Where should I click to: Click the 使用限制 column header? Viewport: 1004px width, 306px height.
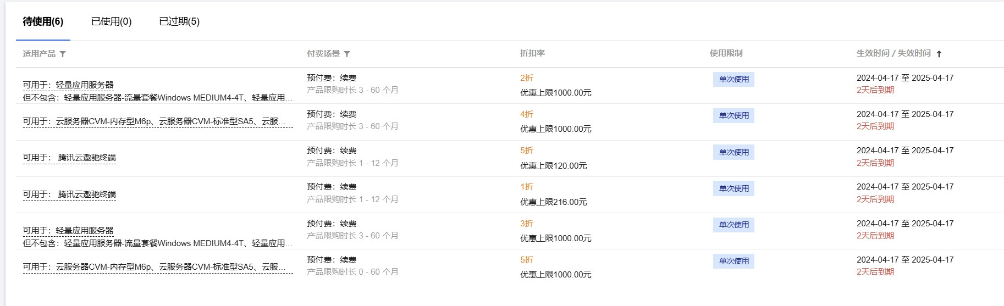pos(726,53)
